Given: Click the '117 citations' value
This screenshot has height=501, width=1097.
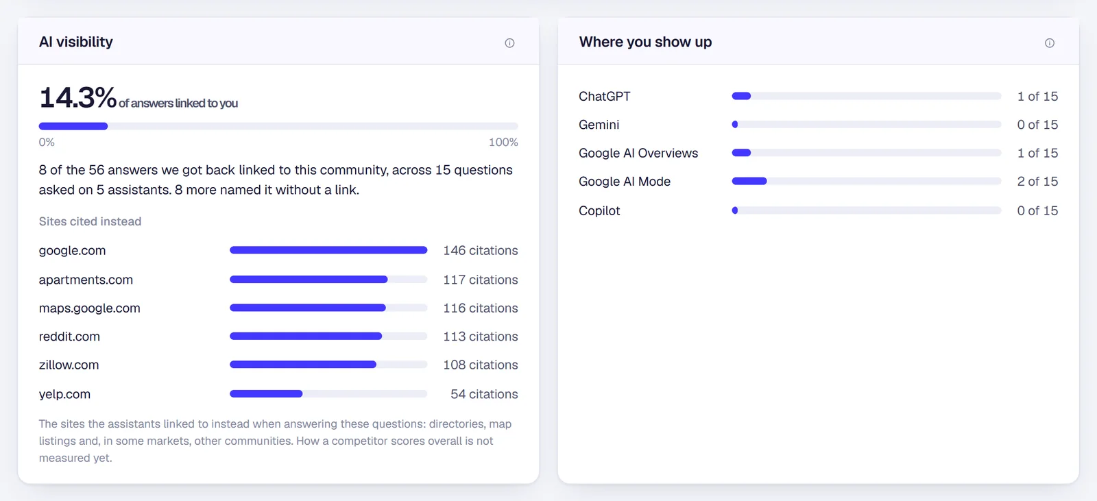Looking at the screenshot, I should coord(481,280).
